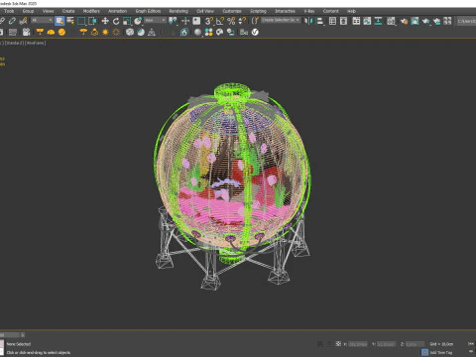The image size is (476, 357).
Task: Toggle Absolute/Offset transform type-in mode
Action: point(338,344)
